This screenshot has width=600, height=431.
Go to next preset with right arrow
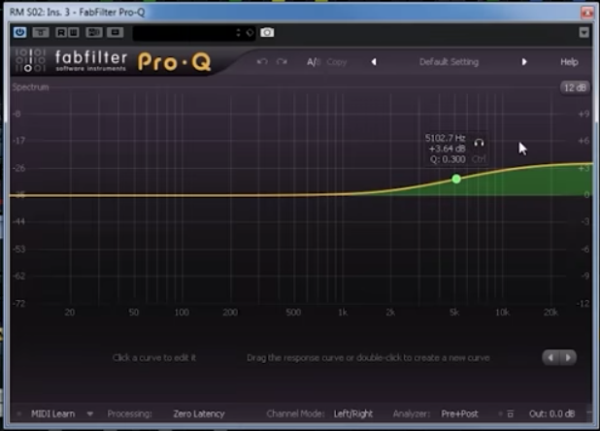click(524, 62)
